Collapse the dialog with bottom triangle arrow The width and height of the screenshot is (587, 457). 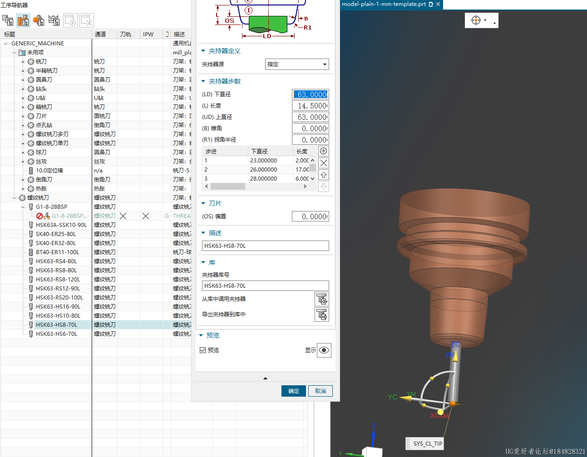click(265, 378)
